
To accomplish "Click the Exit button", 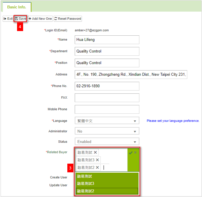I will point(8,19).
